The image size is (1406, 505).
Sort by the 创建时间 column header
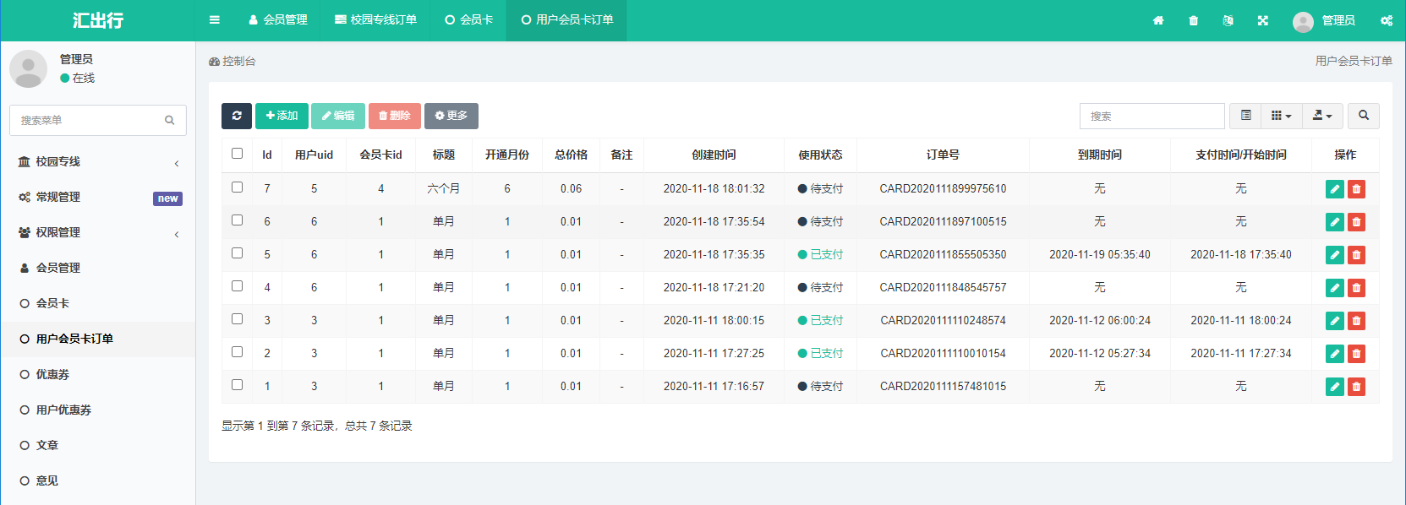(714, 155)
